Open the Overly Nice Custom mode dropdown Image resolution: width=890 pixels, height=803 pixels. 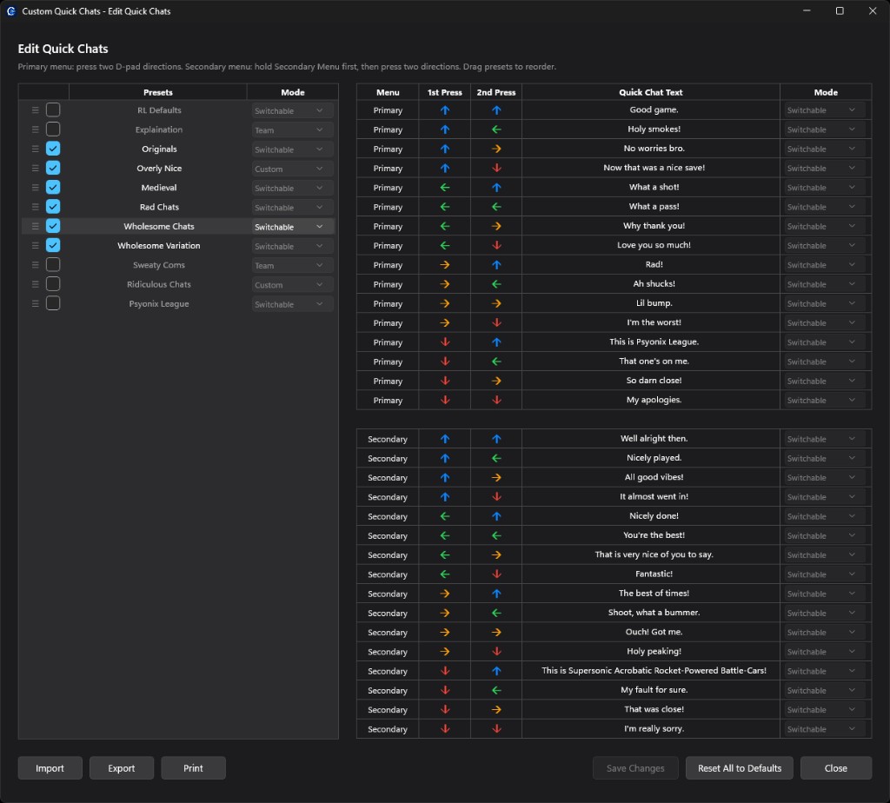point(292,169)
